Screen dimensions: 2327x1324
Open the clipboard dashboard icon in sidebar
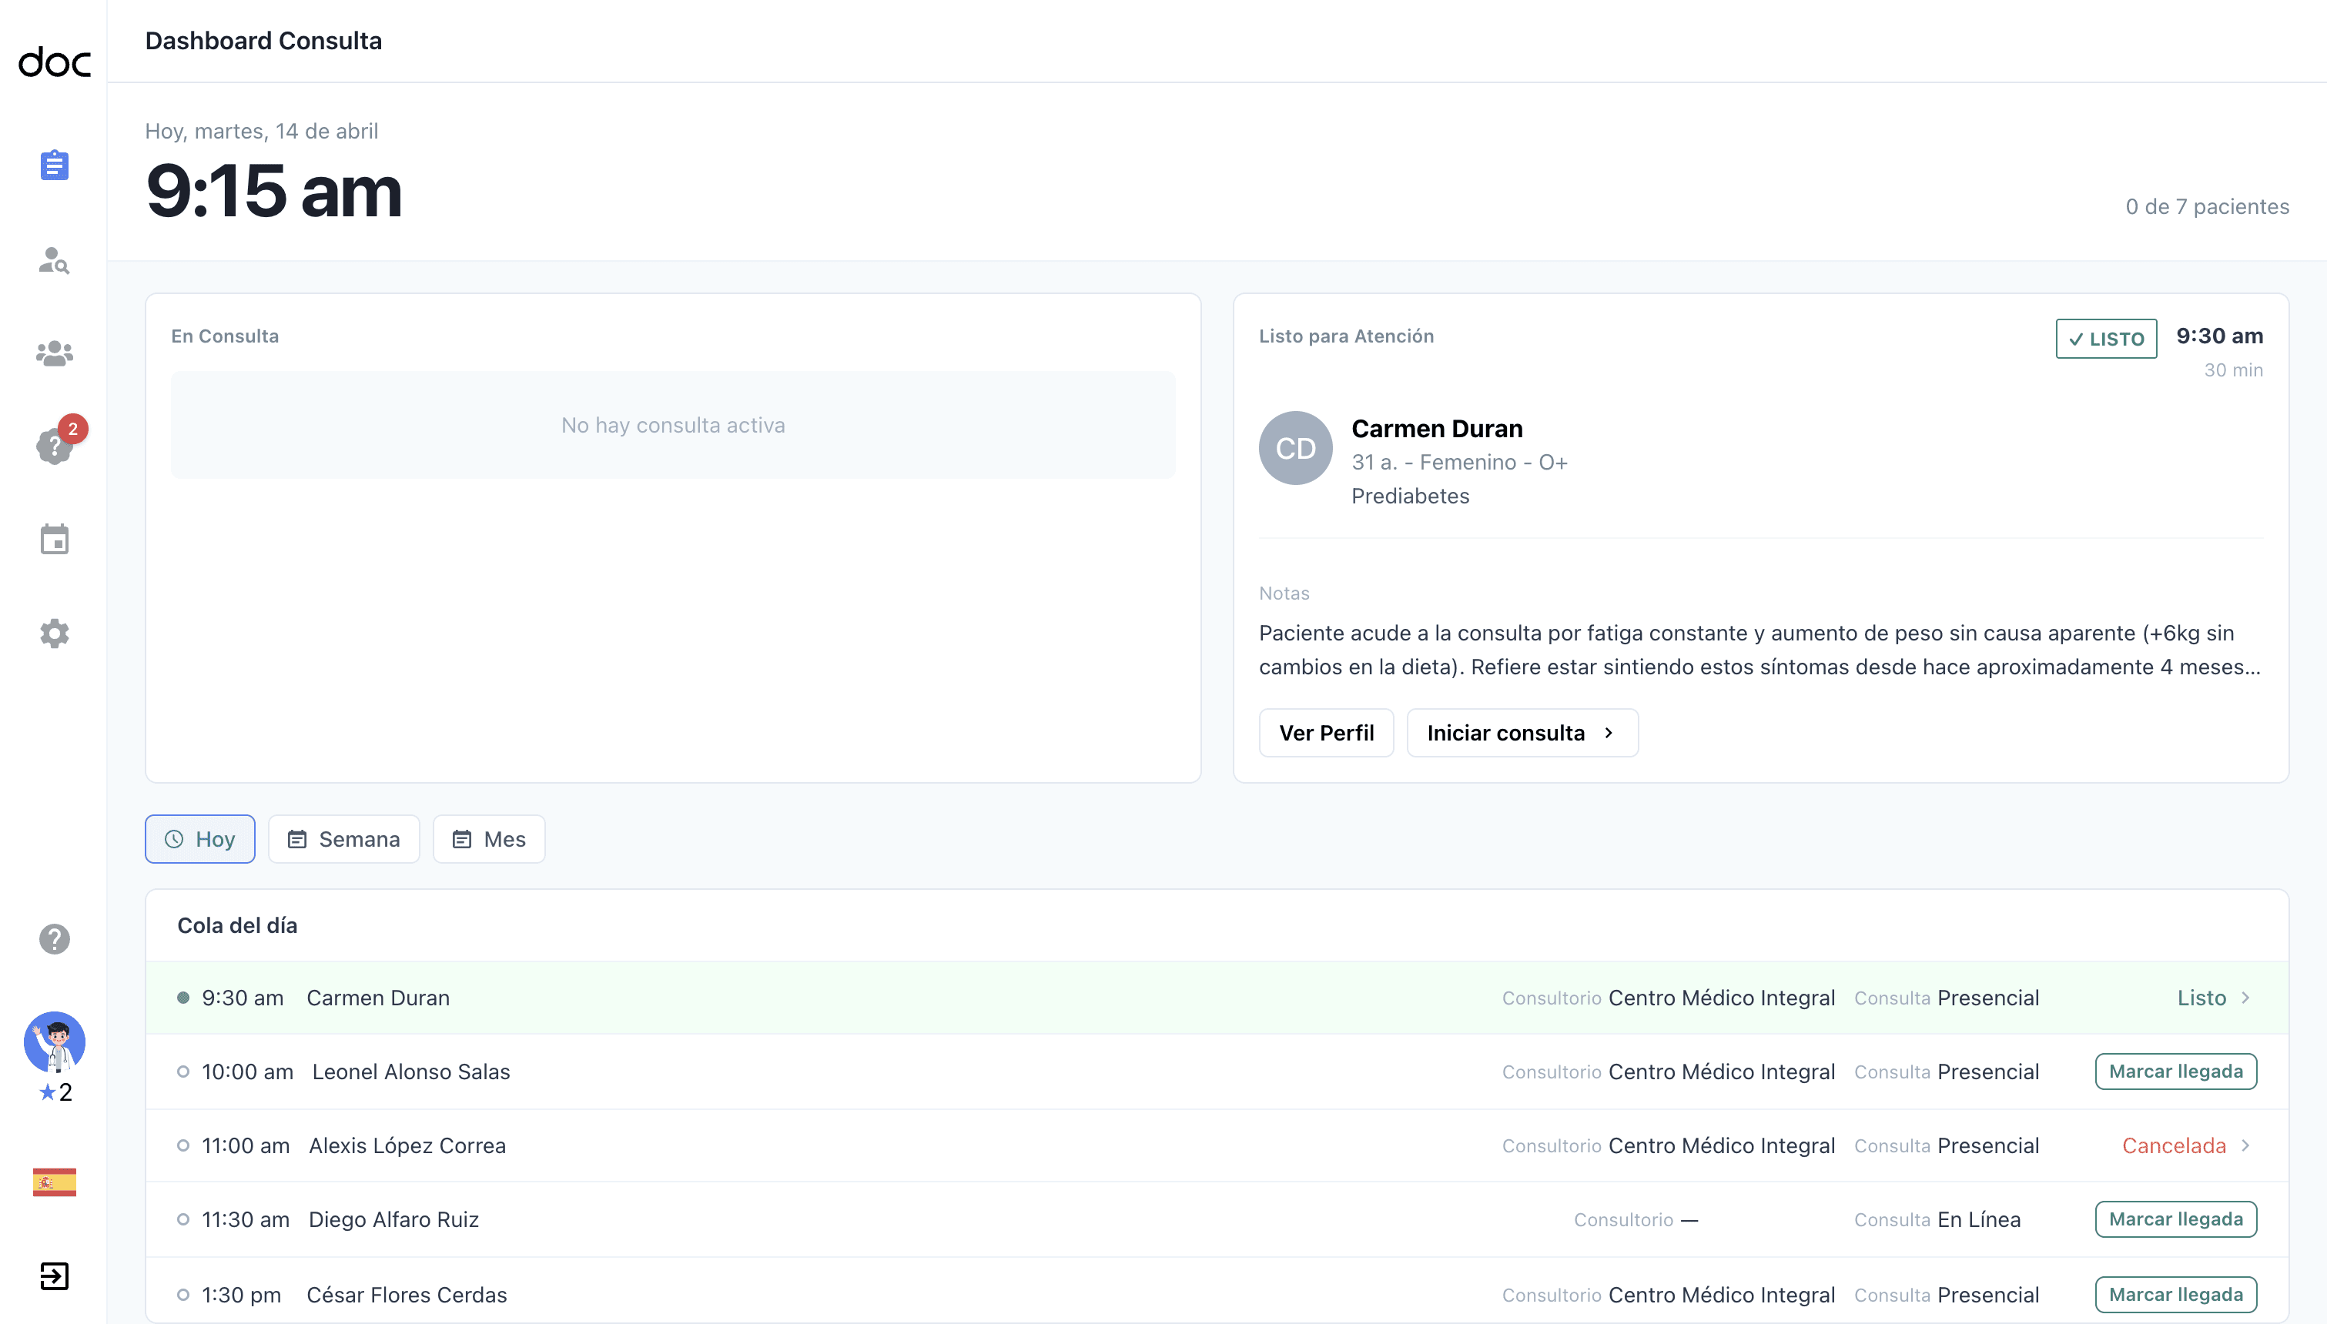click(55, 165)
